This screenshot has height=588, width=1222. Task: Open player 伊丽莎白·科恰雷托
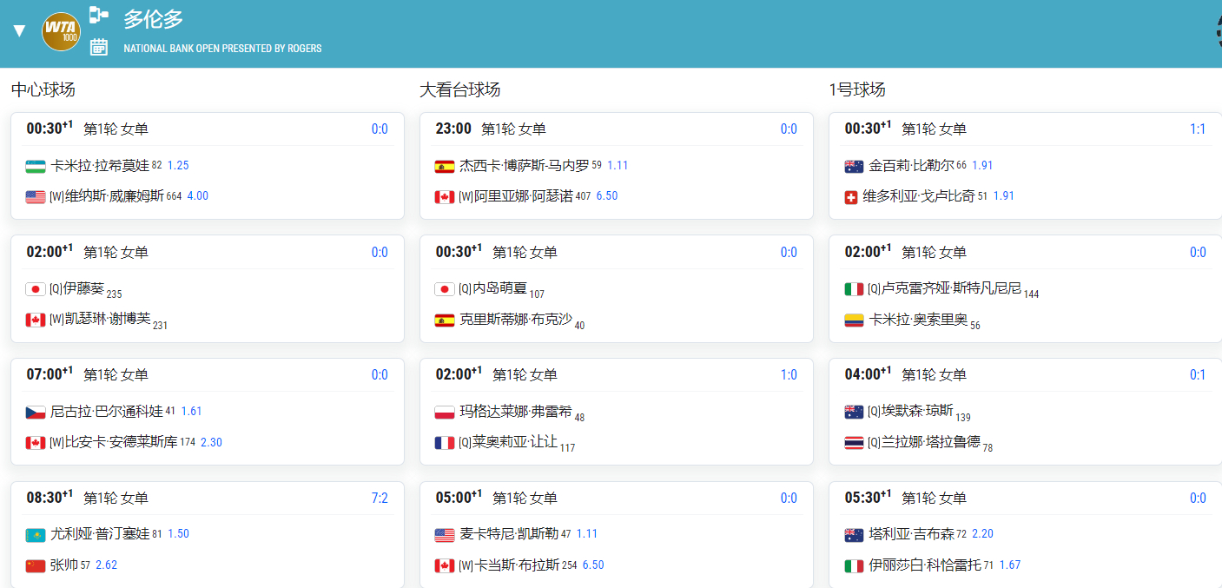(x=924, y=565)
